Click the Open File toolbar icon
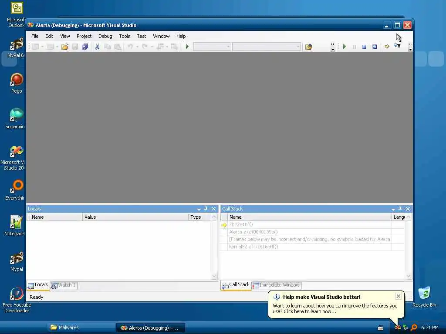Viewport: 446px width, 334px height. [65, 47]
